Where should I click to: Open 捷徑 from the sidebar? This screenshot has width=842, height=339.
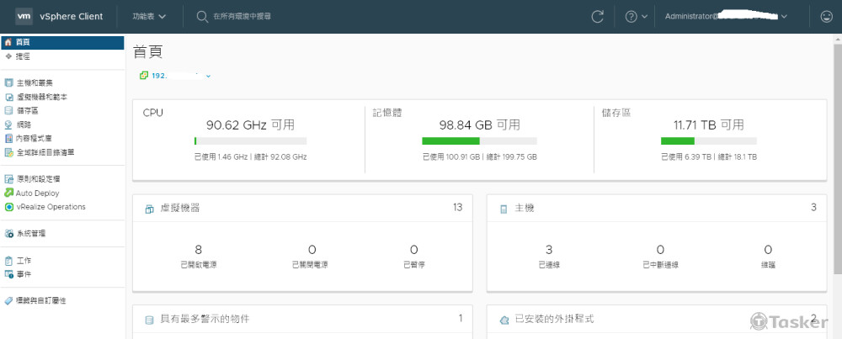point(22,56)
